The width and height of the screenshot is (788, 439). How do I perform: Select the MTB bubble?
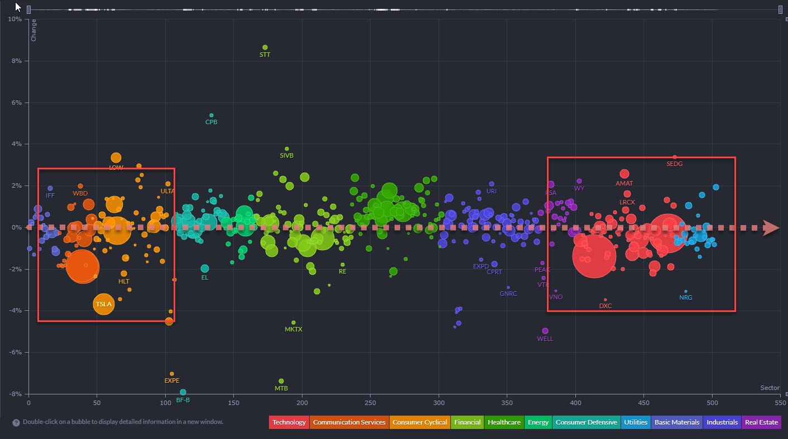tap(281, 381)
